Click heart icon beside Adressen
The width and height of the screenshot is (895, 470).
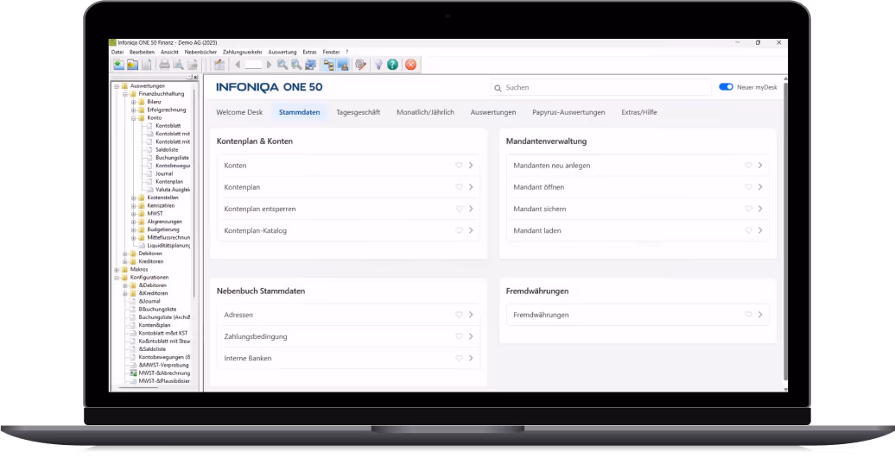(x=459, y=315)
